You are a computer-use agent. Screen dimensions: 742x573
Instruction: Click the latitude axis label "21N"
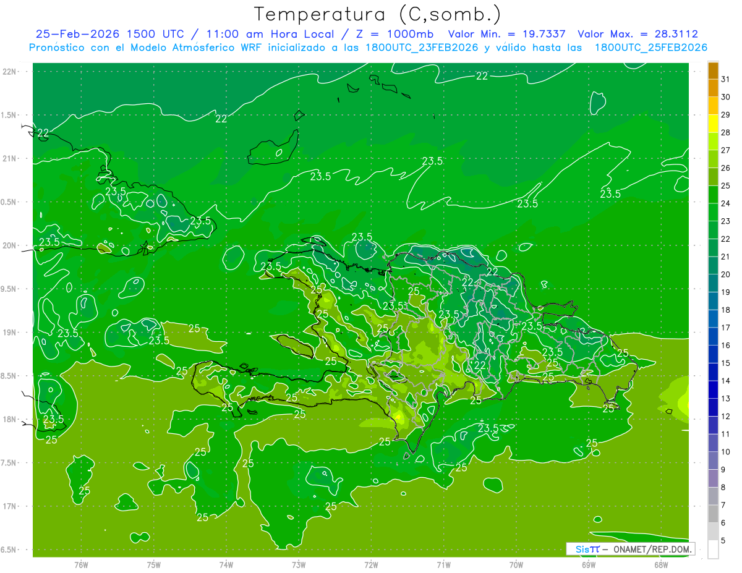[x=11, y=159]
